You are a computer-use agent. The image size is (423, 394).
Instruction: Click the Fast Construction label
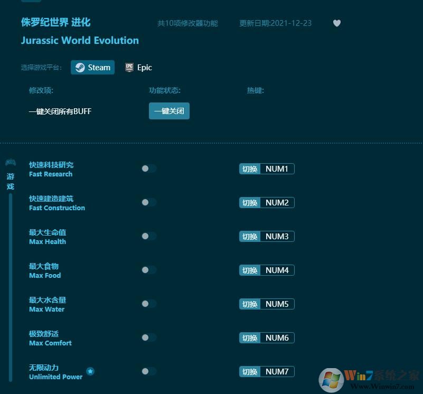[57, 208]
